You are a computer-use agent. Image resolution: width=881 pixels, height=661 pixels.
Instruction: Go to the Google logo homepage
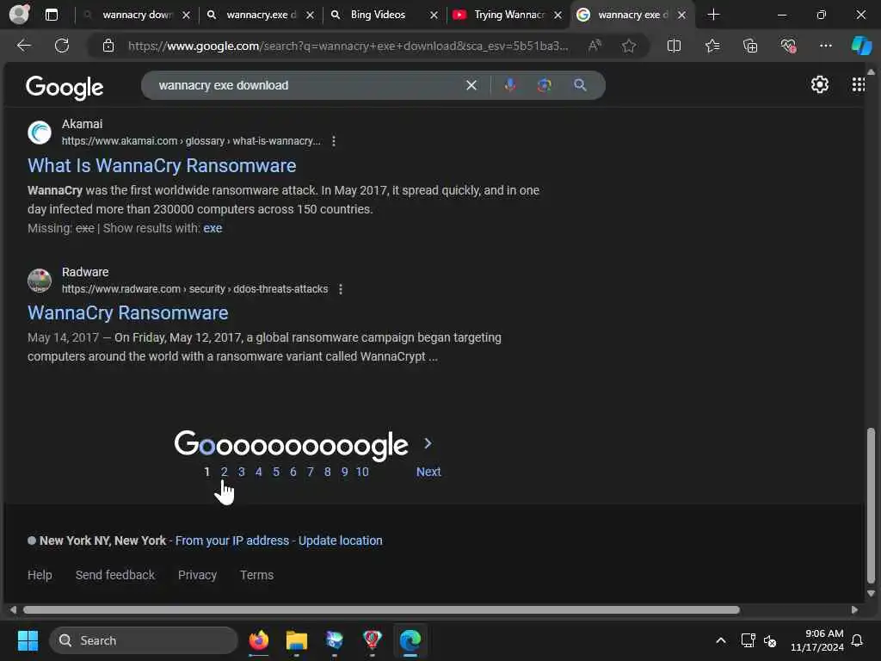pos(65,87)
